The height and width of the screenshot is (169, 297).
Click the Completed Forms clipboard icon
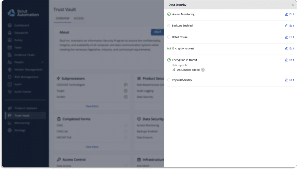pyautogui.click(x=59, y=119)
